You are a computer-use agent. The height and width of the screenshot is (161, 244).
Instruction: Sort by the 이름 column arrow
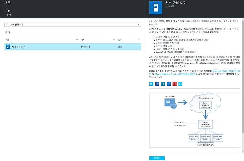(77, 39)
